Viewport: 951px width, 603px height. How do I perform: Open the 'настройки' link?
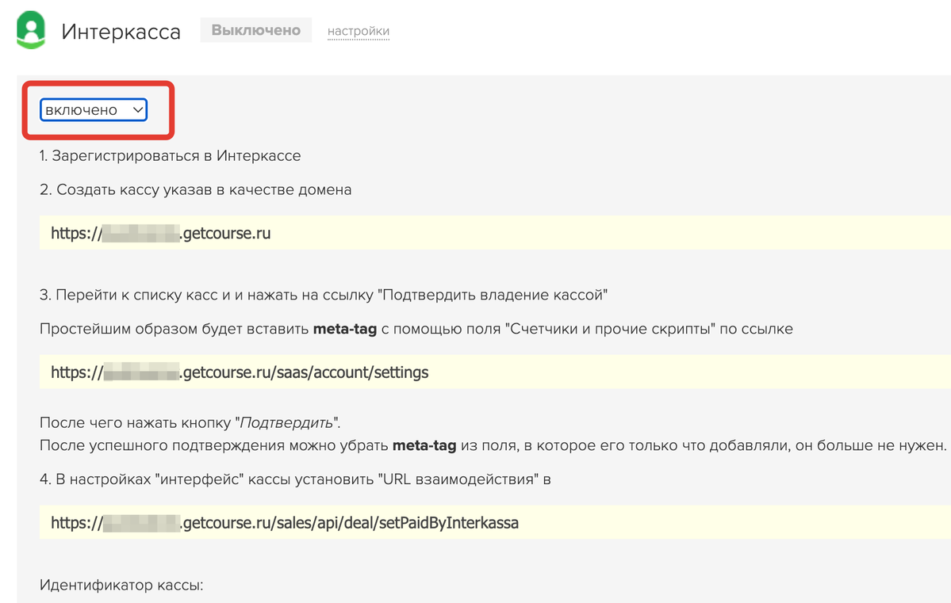point(359,31)
